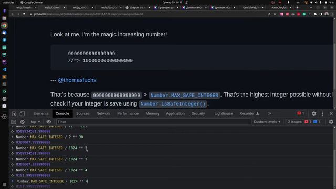Viewport: 336px width, 189px height.
Task: Open the Elements tab in DevTools
Action: [41, 113]
